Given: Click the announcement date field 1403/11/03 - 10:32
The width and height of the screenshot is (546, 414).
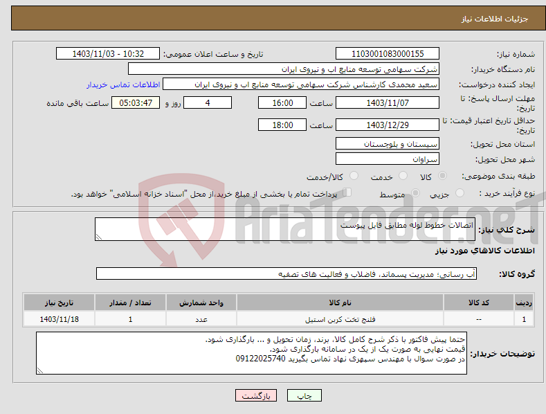Looking at the screenshot, I should point(108,54).
